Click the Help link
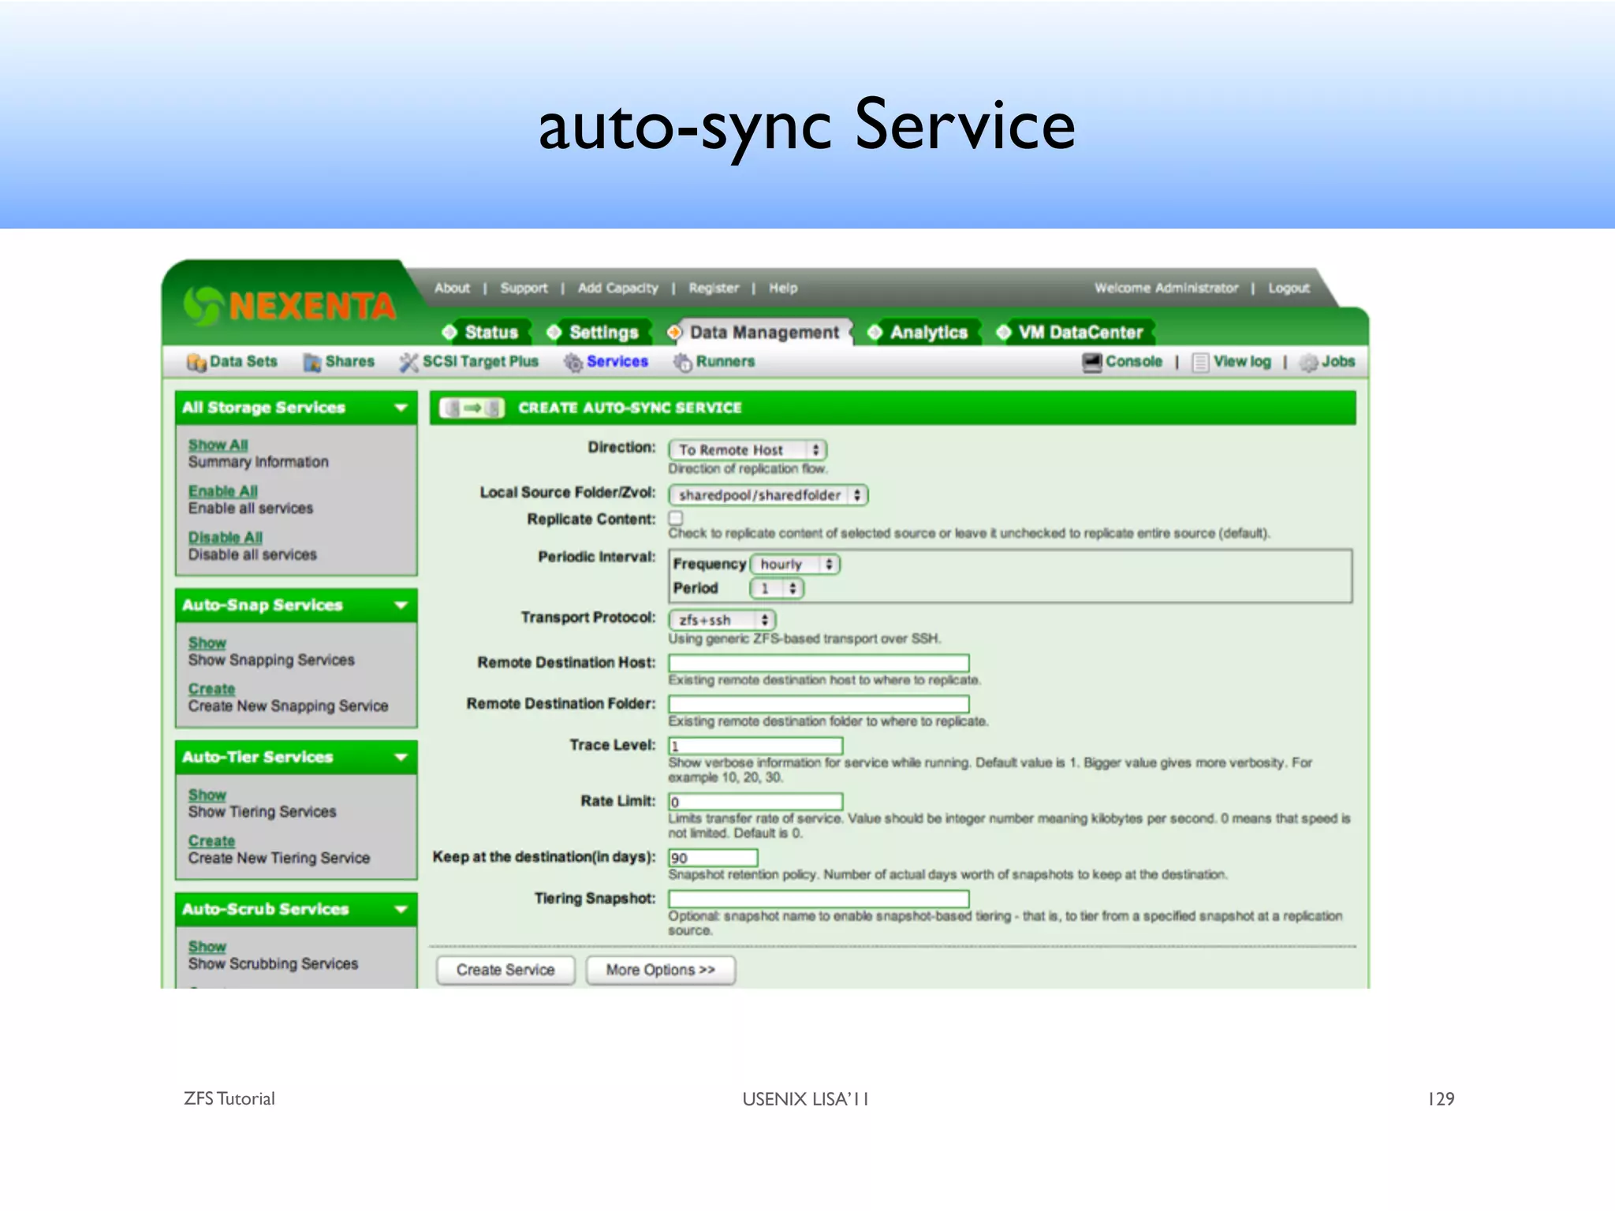 [x=783, y=288]
